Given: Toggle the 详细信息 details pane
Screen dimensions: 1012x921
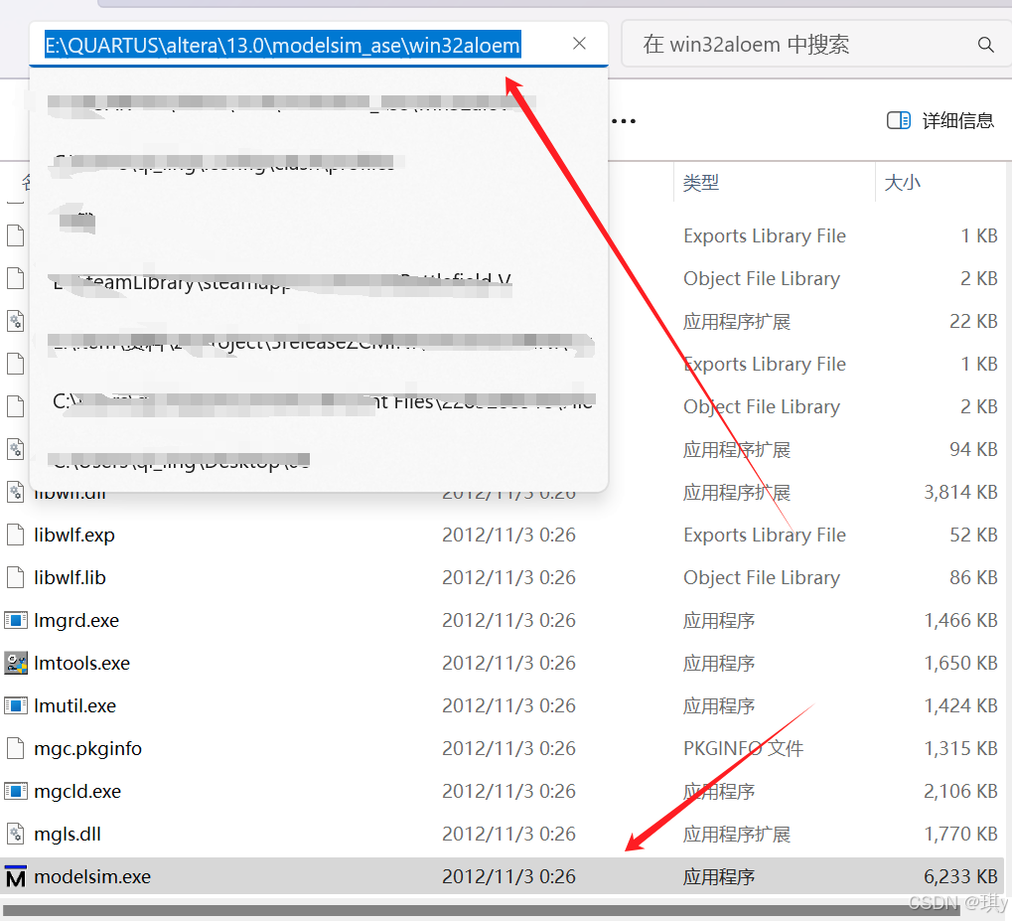Looking at the screenshot, I should [x=940, y=121].
